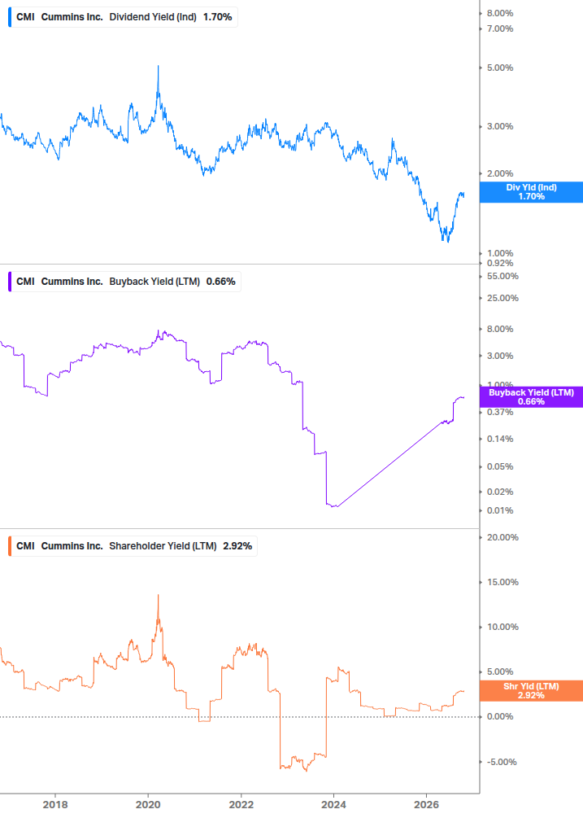The height and width of the screenshot is (818, 583).
Task: Click the '2.92%' value in Shareholder Yield legend
Action: (x=237, y=546)
